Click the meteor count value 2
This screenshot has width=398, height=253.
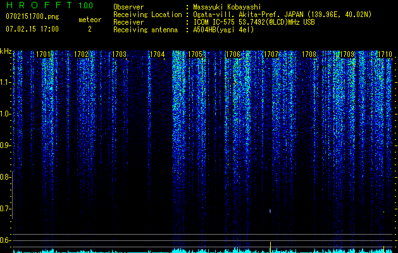(x=90, y=29)
